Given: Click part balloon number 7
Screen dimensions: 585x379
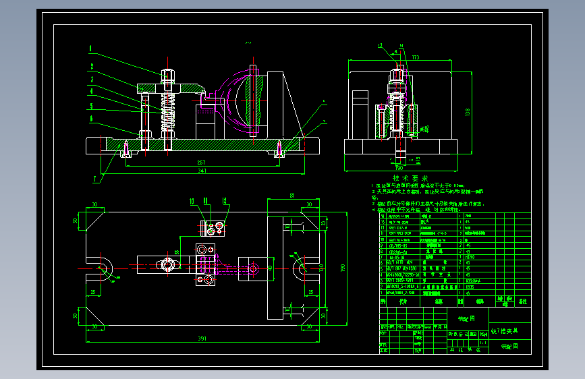Looking at the screenshot, I should [x=94, y=179].
